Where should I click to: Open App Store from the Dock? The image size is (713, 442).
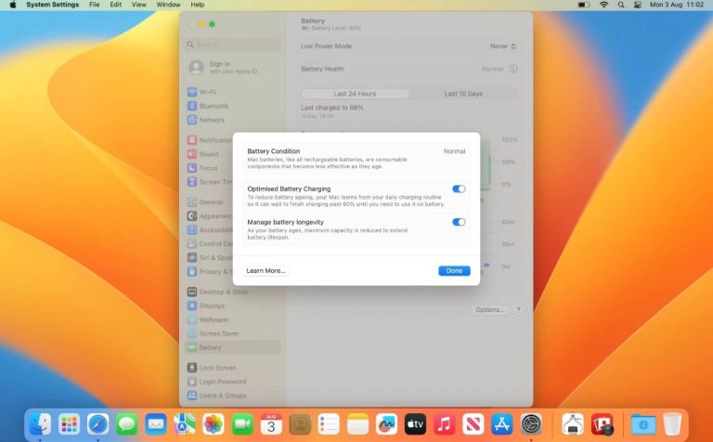[x=502, y=424]
